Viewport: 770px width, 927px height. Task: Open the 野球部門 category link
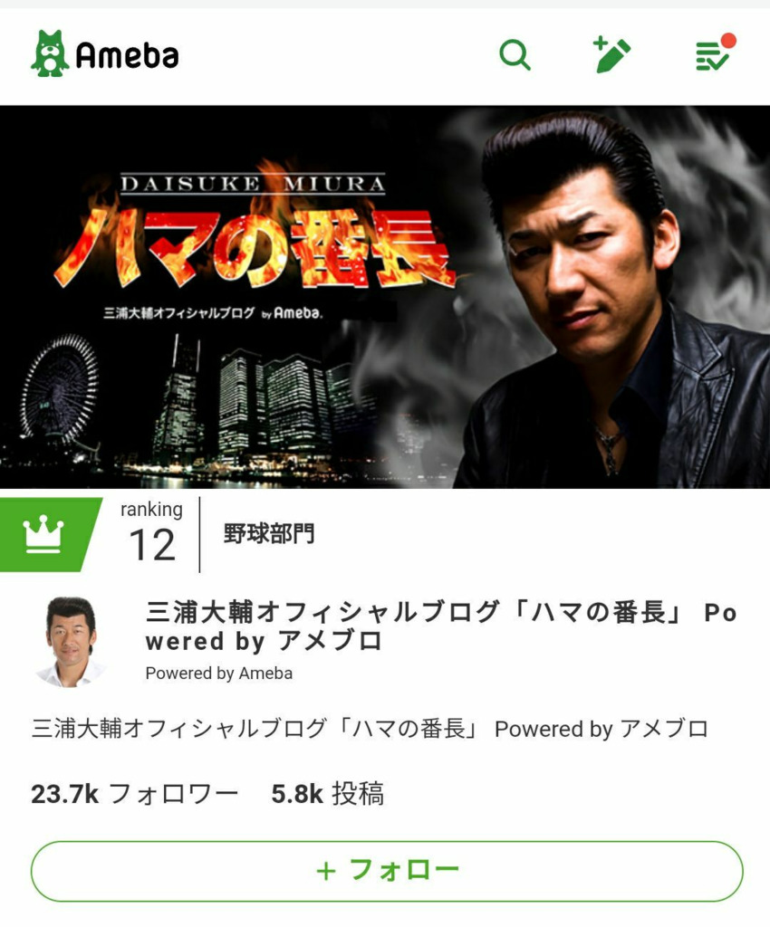(x=269, y=534)
